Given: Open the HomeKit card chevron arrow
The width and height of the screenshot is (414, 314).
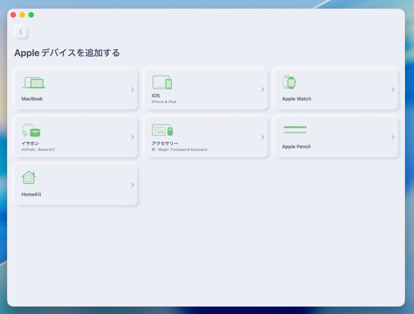Looking at the screenshot, I should 132,185.
